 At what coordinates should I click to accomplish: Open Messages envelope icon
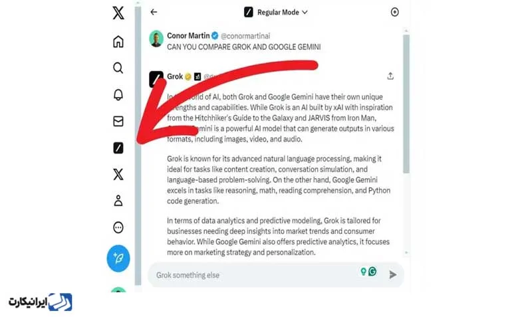[118, 121]
